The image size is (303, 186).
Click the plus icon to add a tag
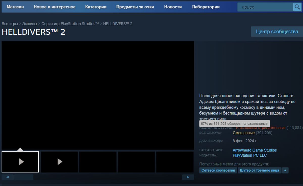(x=285, y=170)
